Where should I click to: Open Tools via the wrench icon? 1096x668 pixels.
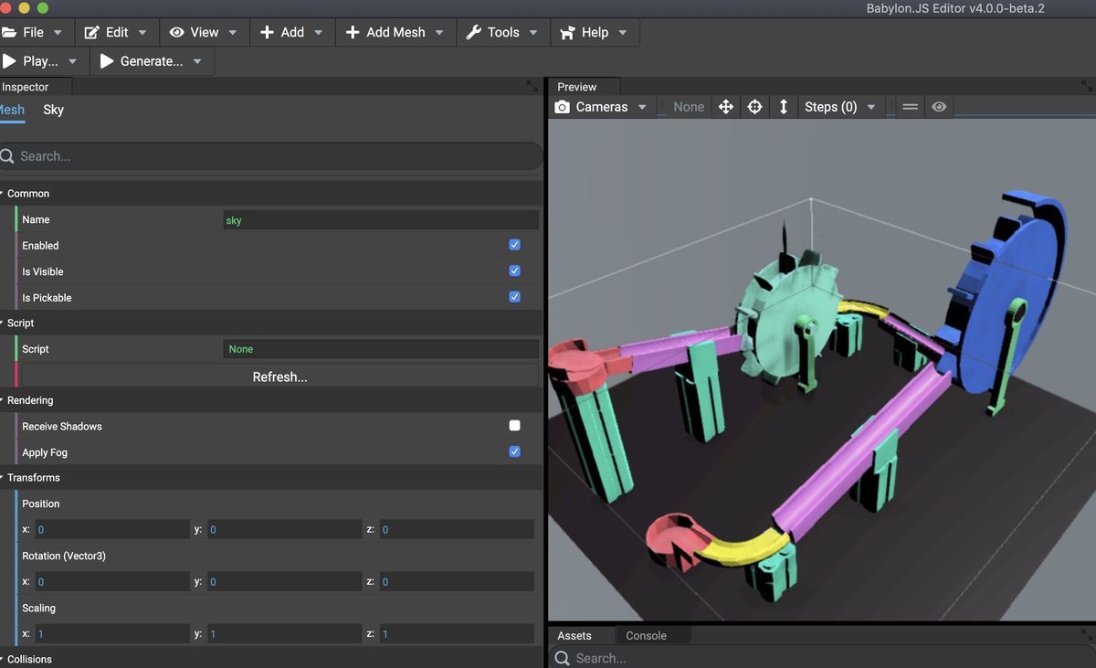coord(476,32)
